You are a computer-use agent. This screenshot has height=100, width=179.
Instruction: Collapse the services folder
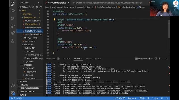pos(25,51)
